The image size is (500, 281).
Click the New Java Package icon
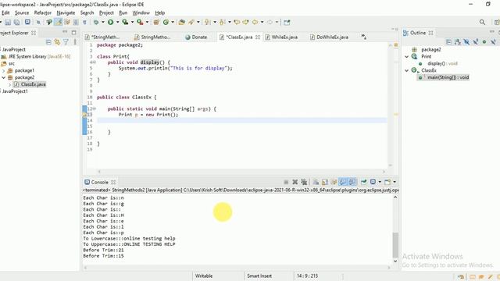[156, 23]
